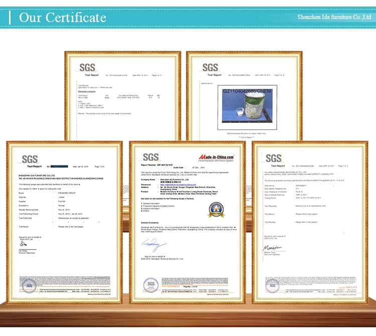Screen dimensions: 376x336
Task: Click the blue showroom URL link
Action: 178,185
